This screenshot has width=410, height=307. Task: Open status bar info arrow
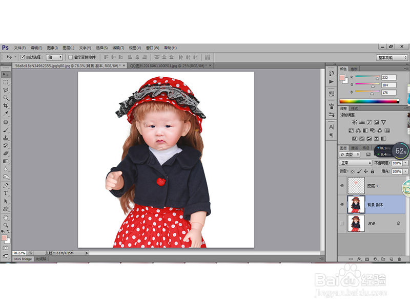tap(87, 253)
